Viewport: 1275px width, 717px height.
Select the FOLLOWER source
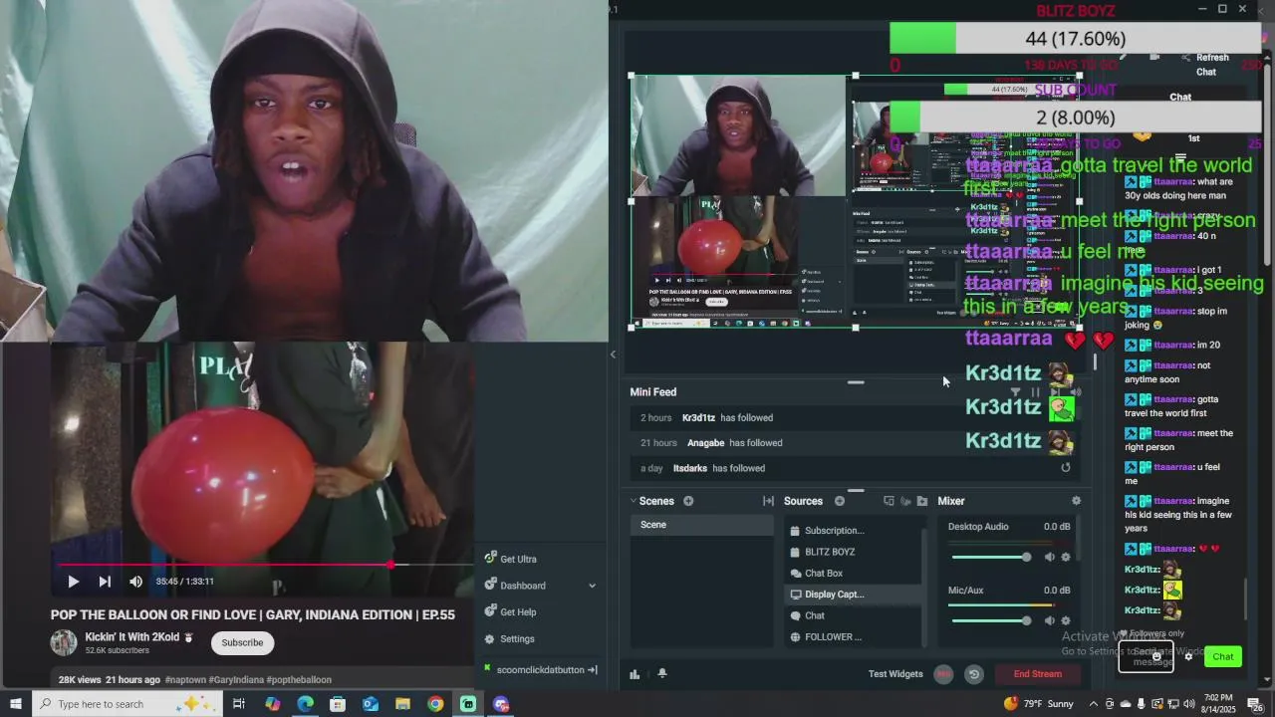point(853,637)
